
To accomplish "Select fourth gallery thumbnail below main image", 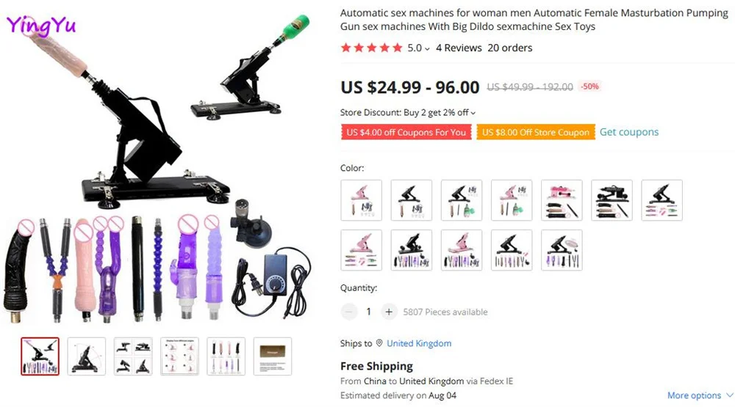I will point(179,356).
